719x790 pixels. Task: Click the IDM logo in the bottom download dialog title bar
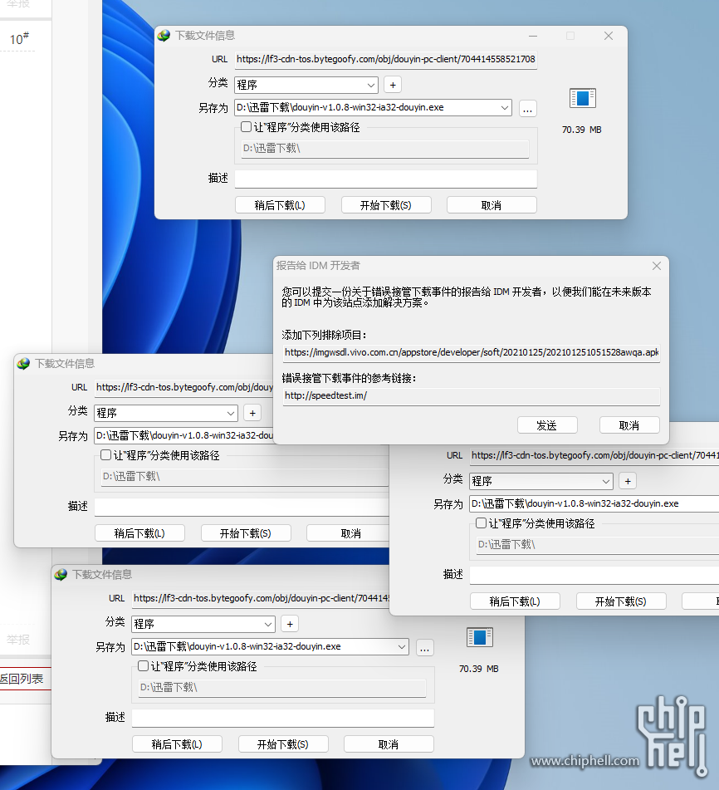61,575
